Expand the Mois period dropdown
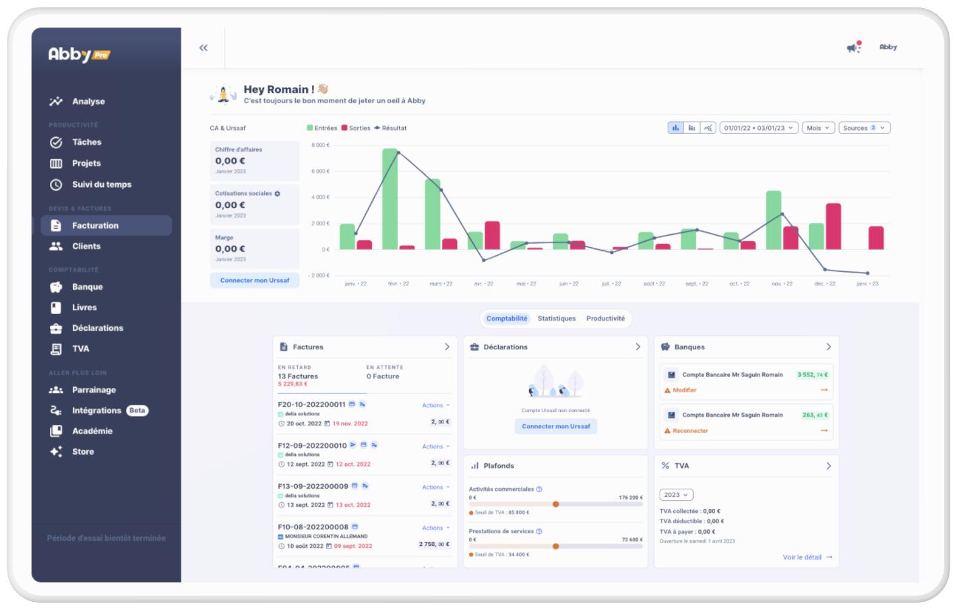 tap(818, 128)
